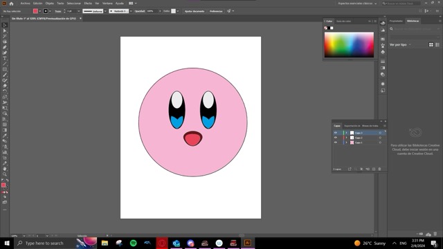Open the Redondo brush definition dropdown
The width and height of the screenshot is (443, 249).
(x=131, y=11)
